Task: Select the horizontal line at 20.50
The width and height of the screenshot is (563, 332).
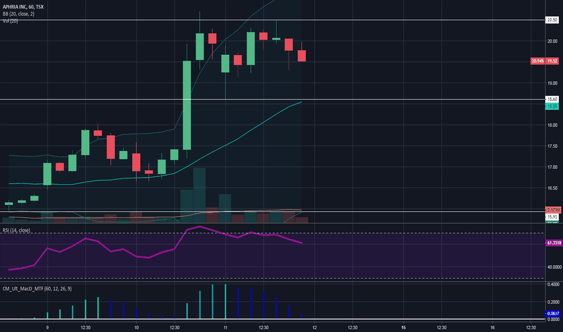Action: pos(272,20)
